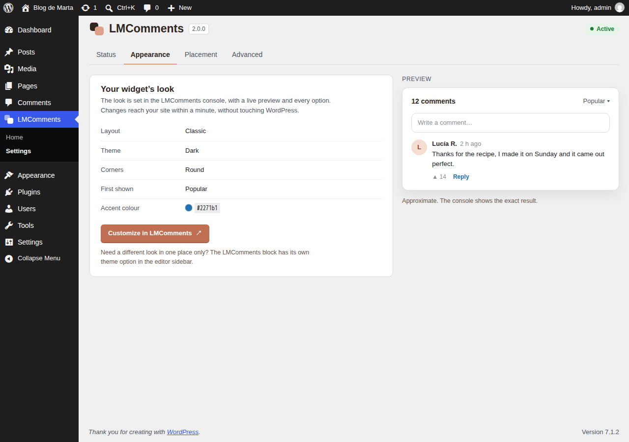
Task: Click the 2 h ago timestamp
Action: (471, 144)
